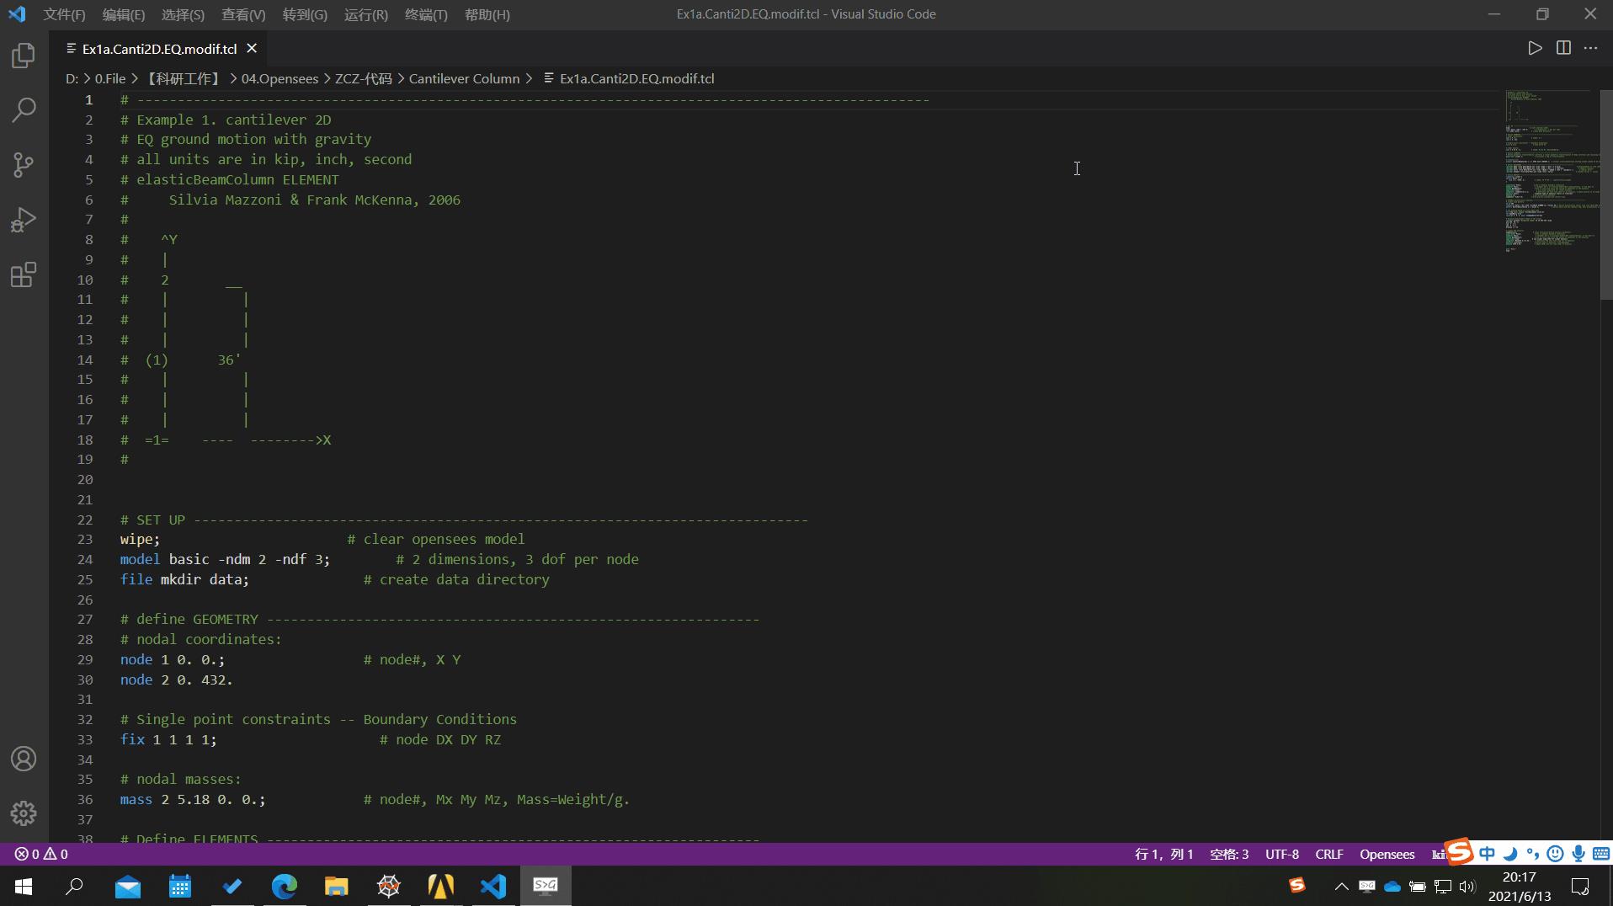Image resolution: width=1613 pixels, height=906 pixels.
Task: Toggle the Sogou moon half-width mode
Action: tap(1510, 853)
